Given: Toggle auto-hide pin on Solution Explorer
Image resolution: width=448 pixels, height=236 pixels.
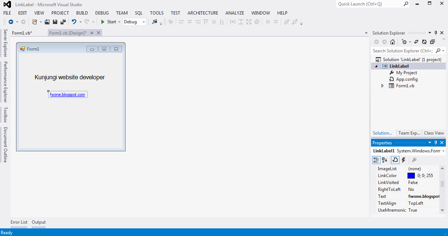Looking at the screenshot, I should 436,33.
